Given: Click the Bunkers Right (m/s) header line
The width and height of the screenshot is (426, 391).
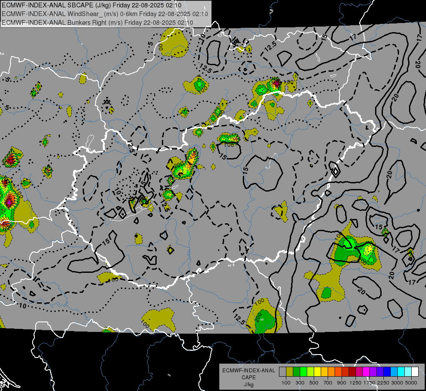Looking at the screenshot, I should coord(97,23).
